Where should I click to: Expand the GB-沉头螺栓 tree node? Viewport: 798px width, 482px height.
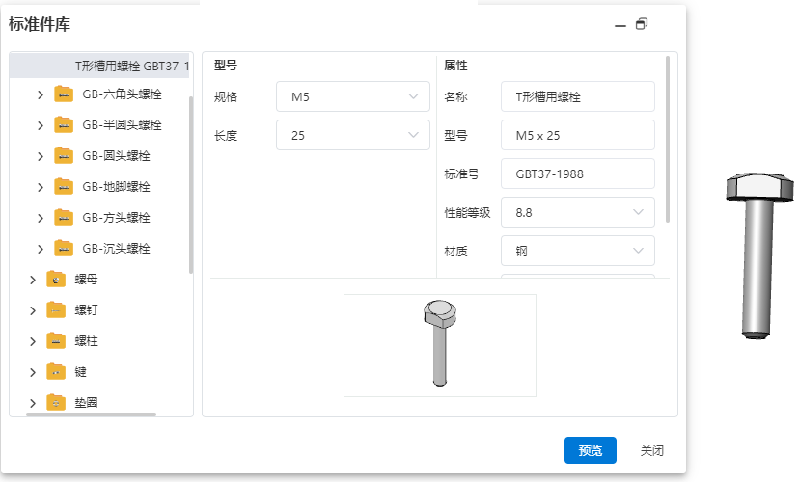pyautogui.click(x=41, y=249)
